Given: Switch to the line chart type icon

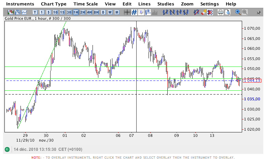Looking at the screenshot, I should click(x=24, y=12).
